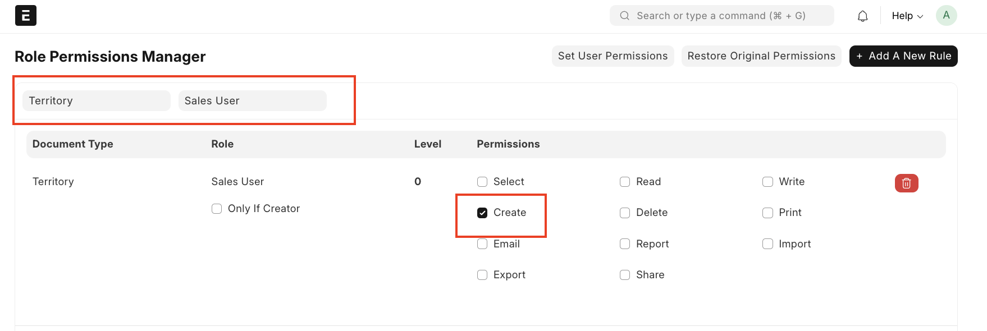This screenshot has width=987, height=331.
Task: Delete the Territory rule with trash icon
Action: pos(906,183)
